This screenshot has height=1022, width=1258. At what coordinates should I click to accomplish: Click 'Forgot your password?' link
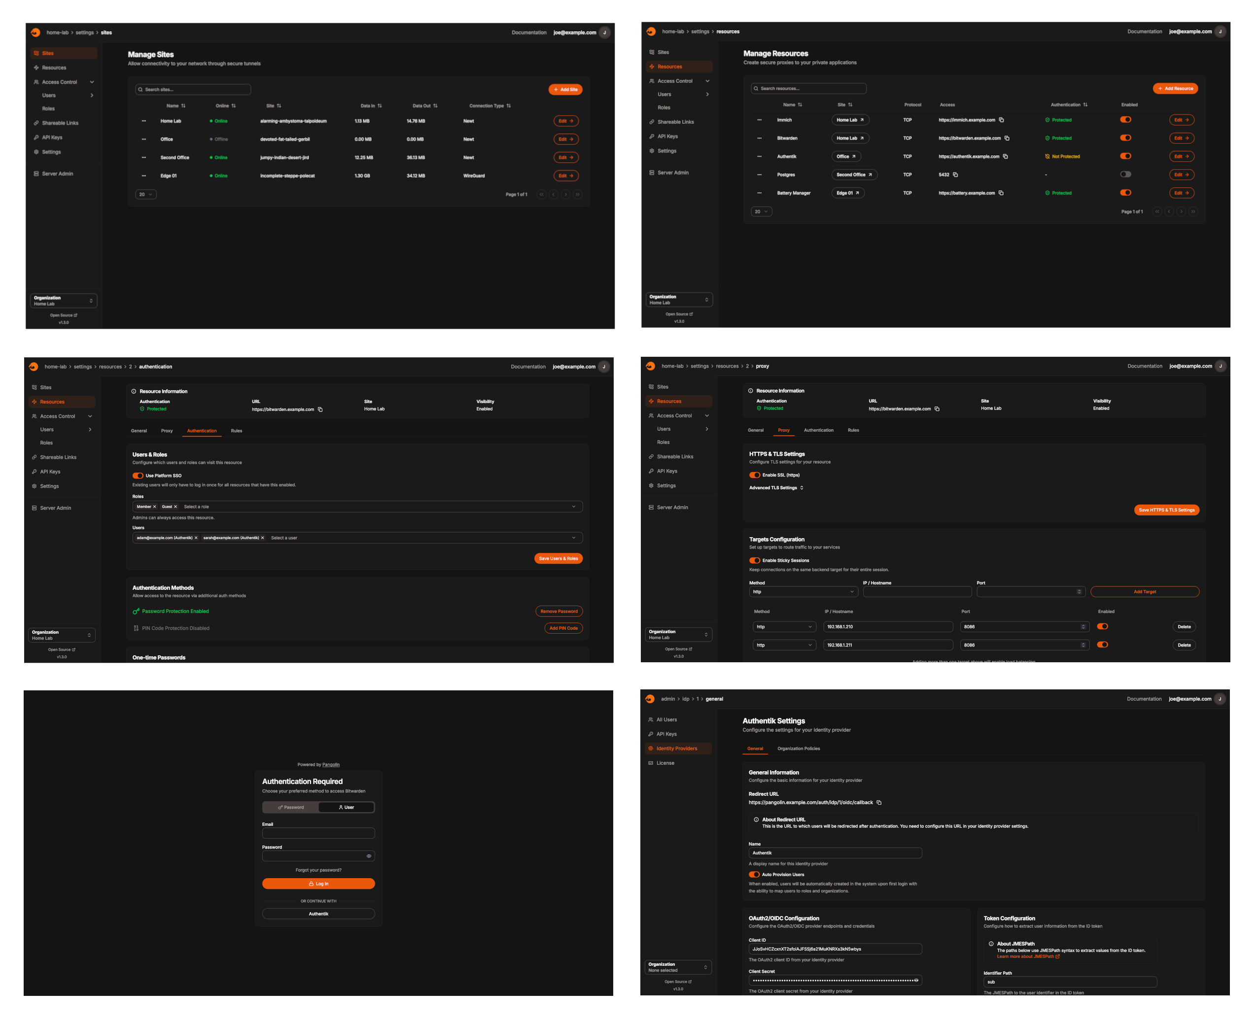pyautogui.click(x=318, y=870)
